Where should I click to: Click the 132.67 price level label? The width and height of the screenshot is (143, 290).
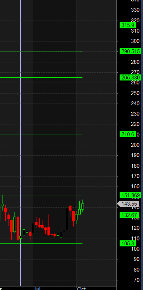[x=129, y=215]
